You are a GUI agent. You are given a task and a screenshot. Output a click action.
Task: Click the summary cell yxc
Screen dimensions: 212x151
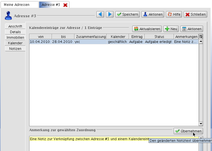(91, 42)
